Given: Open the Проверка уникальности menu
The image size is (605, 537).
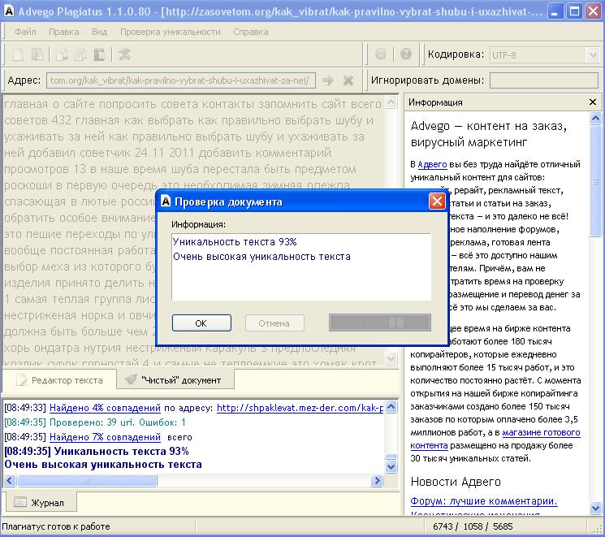Looking at the screenshot, I should pyautogui.click(x=171, y=32).
